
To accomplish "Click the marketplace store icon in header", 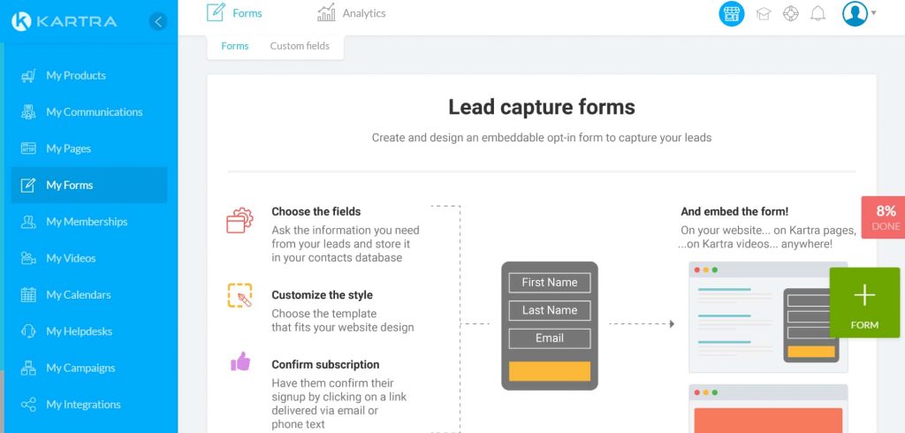I will point(732,14).
